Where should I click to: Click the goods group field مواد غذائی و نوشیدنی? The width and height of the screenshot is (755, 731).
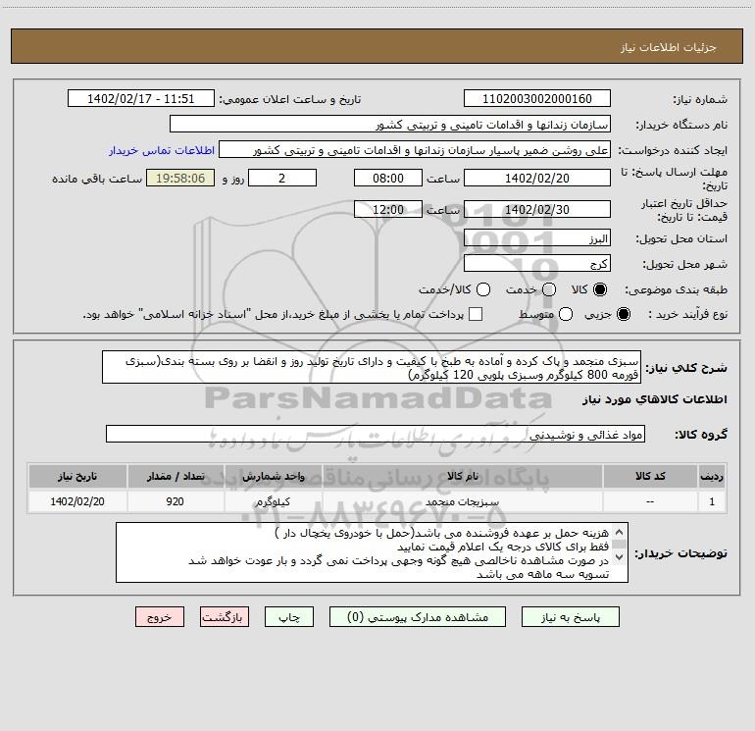[376, 434]
